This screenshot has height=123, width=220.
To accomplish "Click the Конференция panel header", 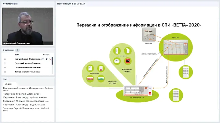I will [10, 4].
